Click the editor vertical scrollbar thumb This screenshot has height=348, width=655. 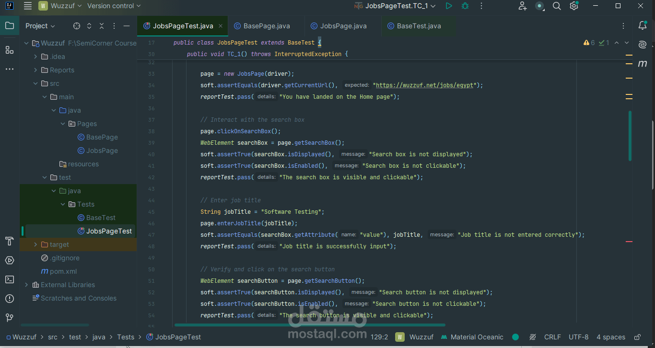[630, 136]
